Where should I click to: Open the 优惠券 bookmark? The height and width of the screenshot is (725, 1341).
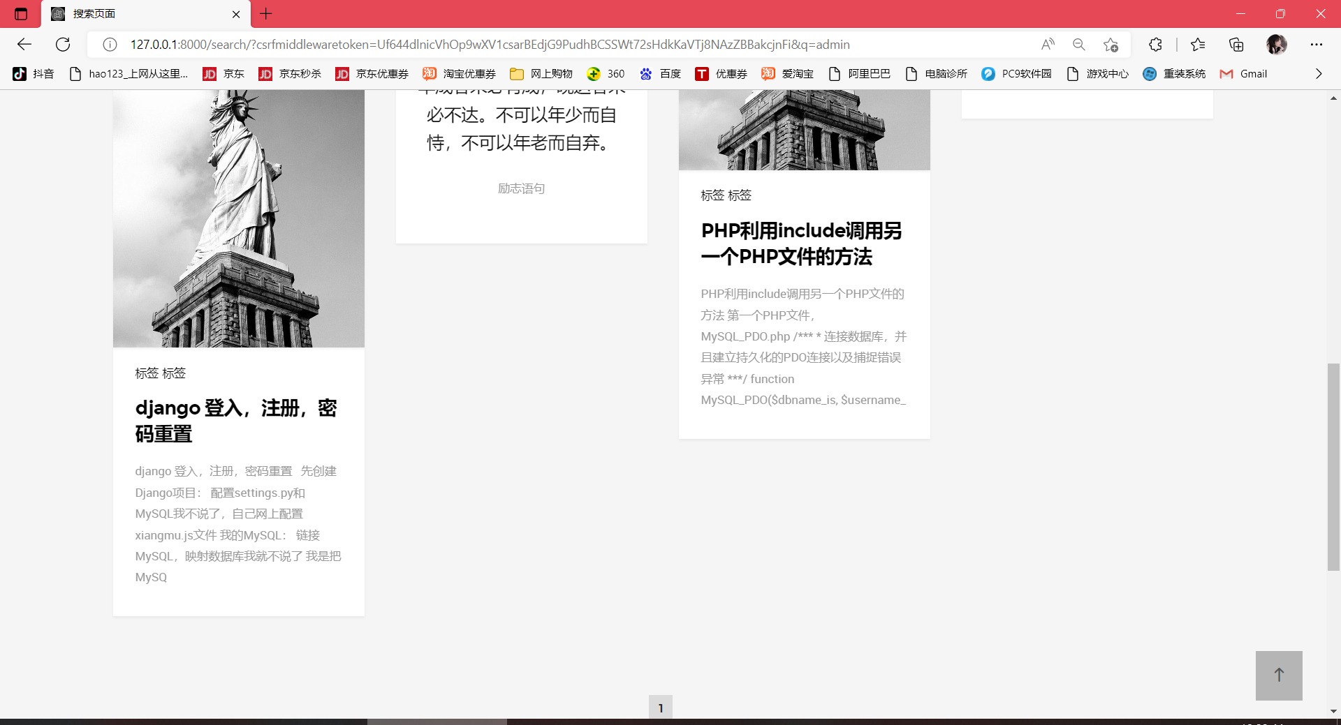tap(721, 74)
